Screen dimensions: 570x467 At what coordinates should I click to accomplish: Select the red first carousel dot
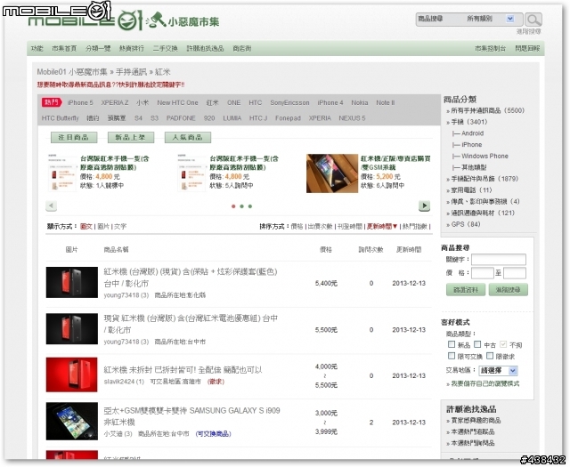(233, 206)
